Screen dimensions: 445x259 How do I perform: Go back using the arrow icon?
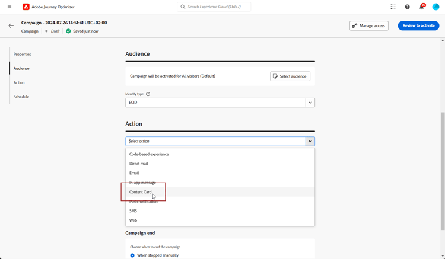11,26
